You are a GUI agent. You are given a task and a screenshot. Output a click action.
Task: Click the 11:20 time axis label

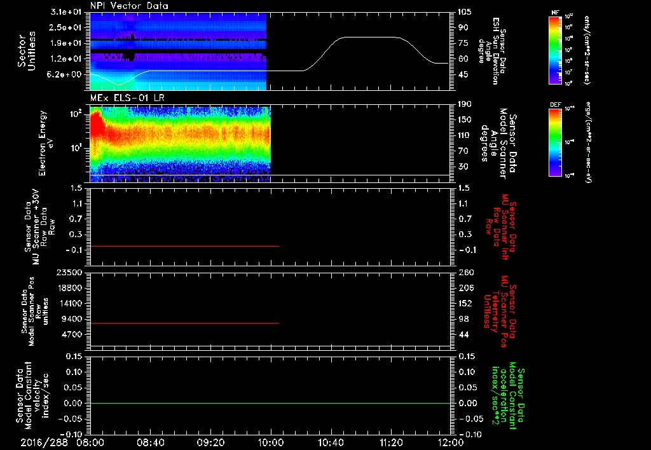(x=391, y=442)
